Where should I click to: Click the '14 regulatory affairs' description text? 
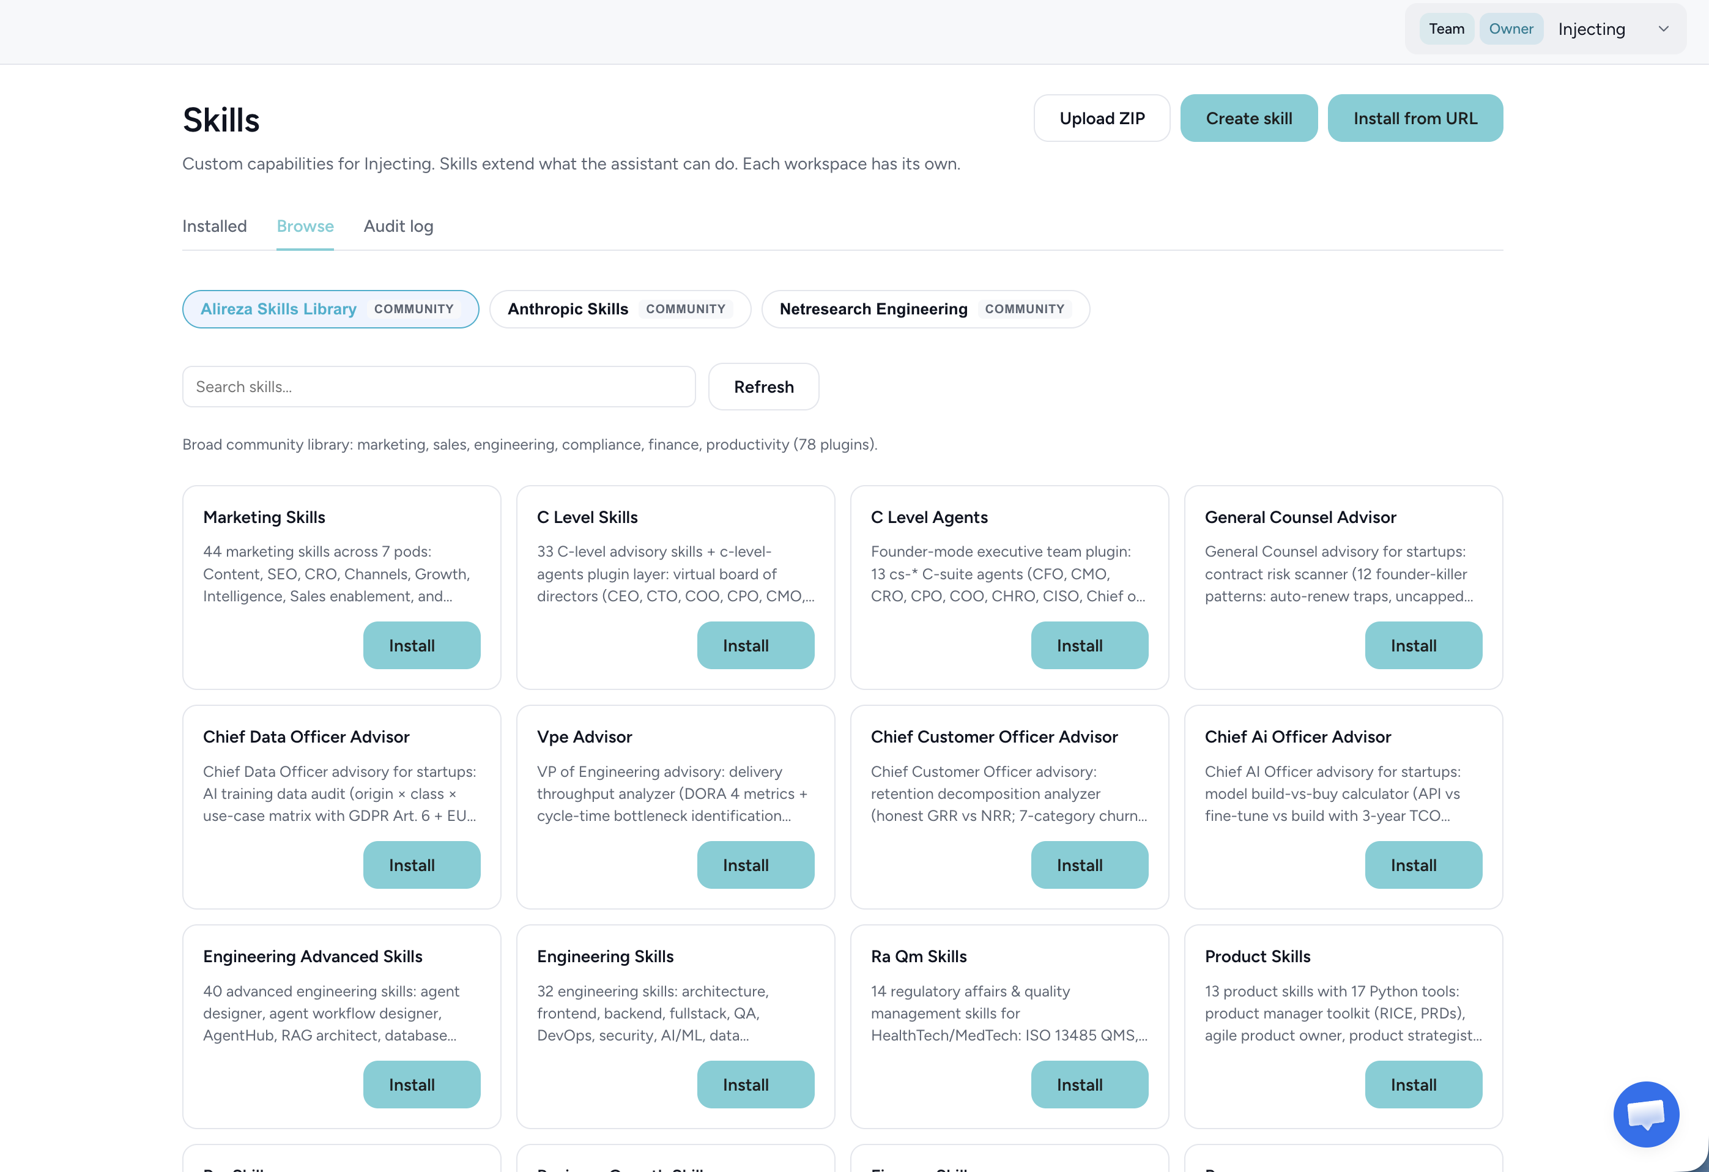pyautogui.click(x=1008, y=1012)
